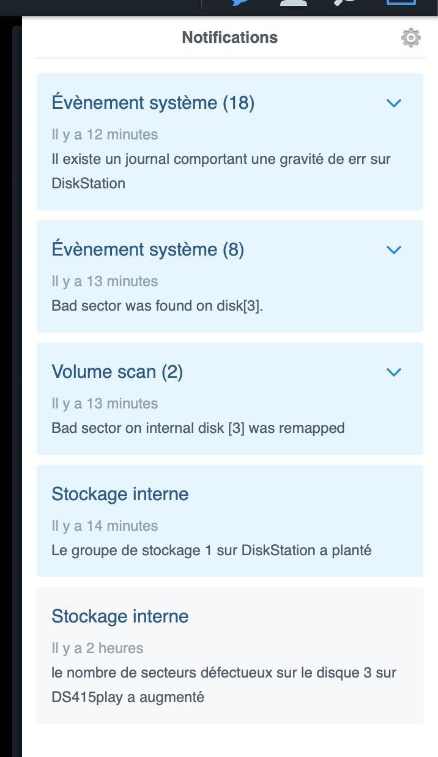Open the user account icon in the taskbar
This screenshot has height=757, width=438.
pos(294,2)
